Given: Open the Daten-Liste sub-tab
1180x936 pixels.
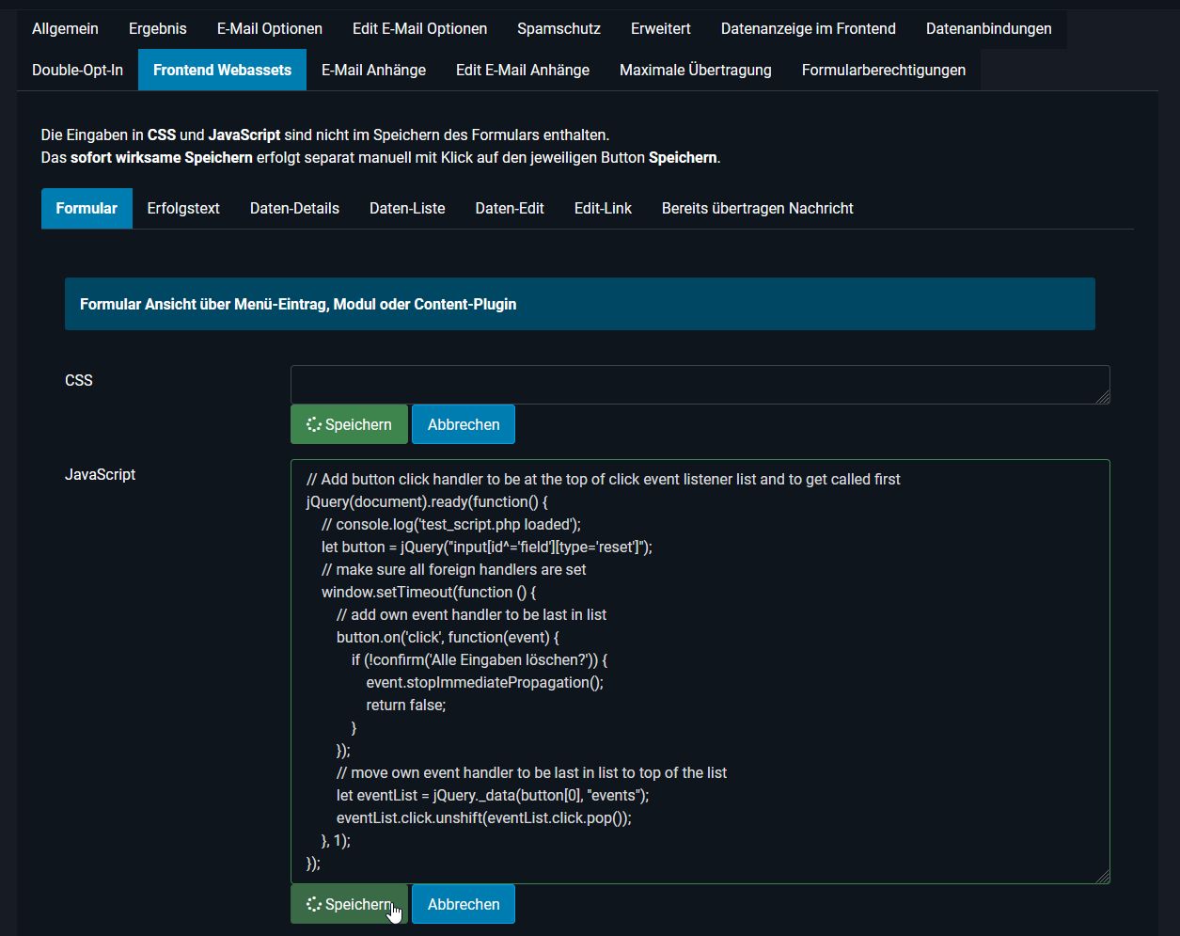Looking at the screenshot, I should 407,208.
